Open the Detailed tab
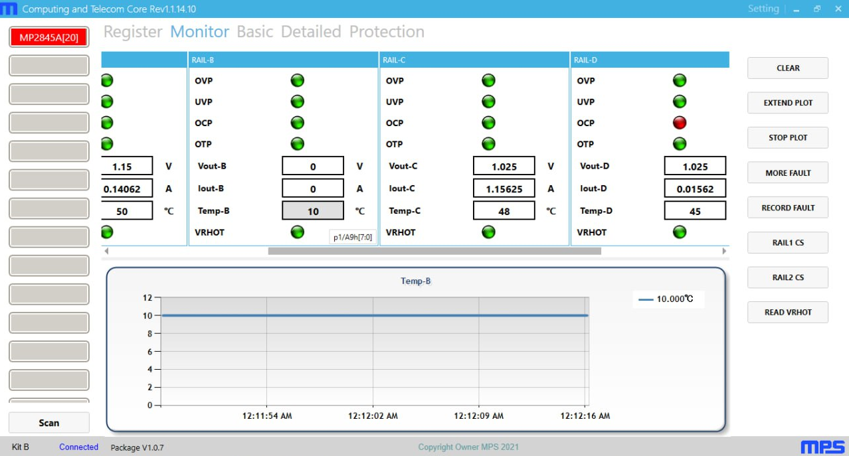849x456 pixels. (311, 32)
